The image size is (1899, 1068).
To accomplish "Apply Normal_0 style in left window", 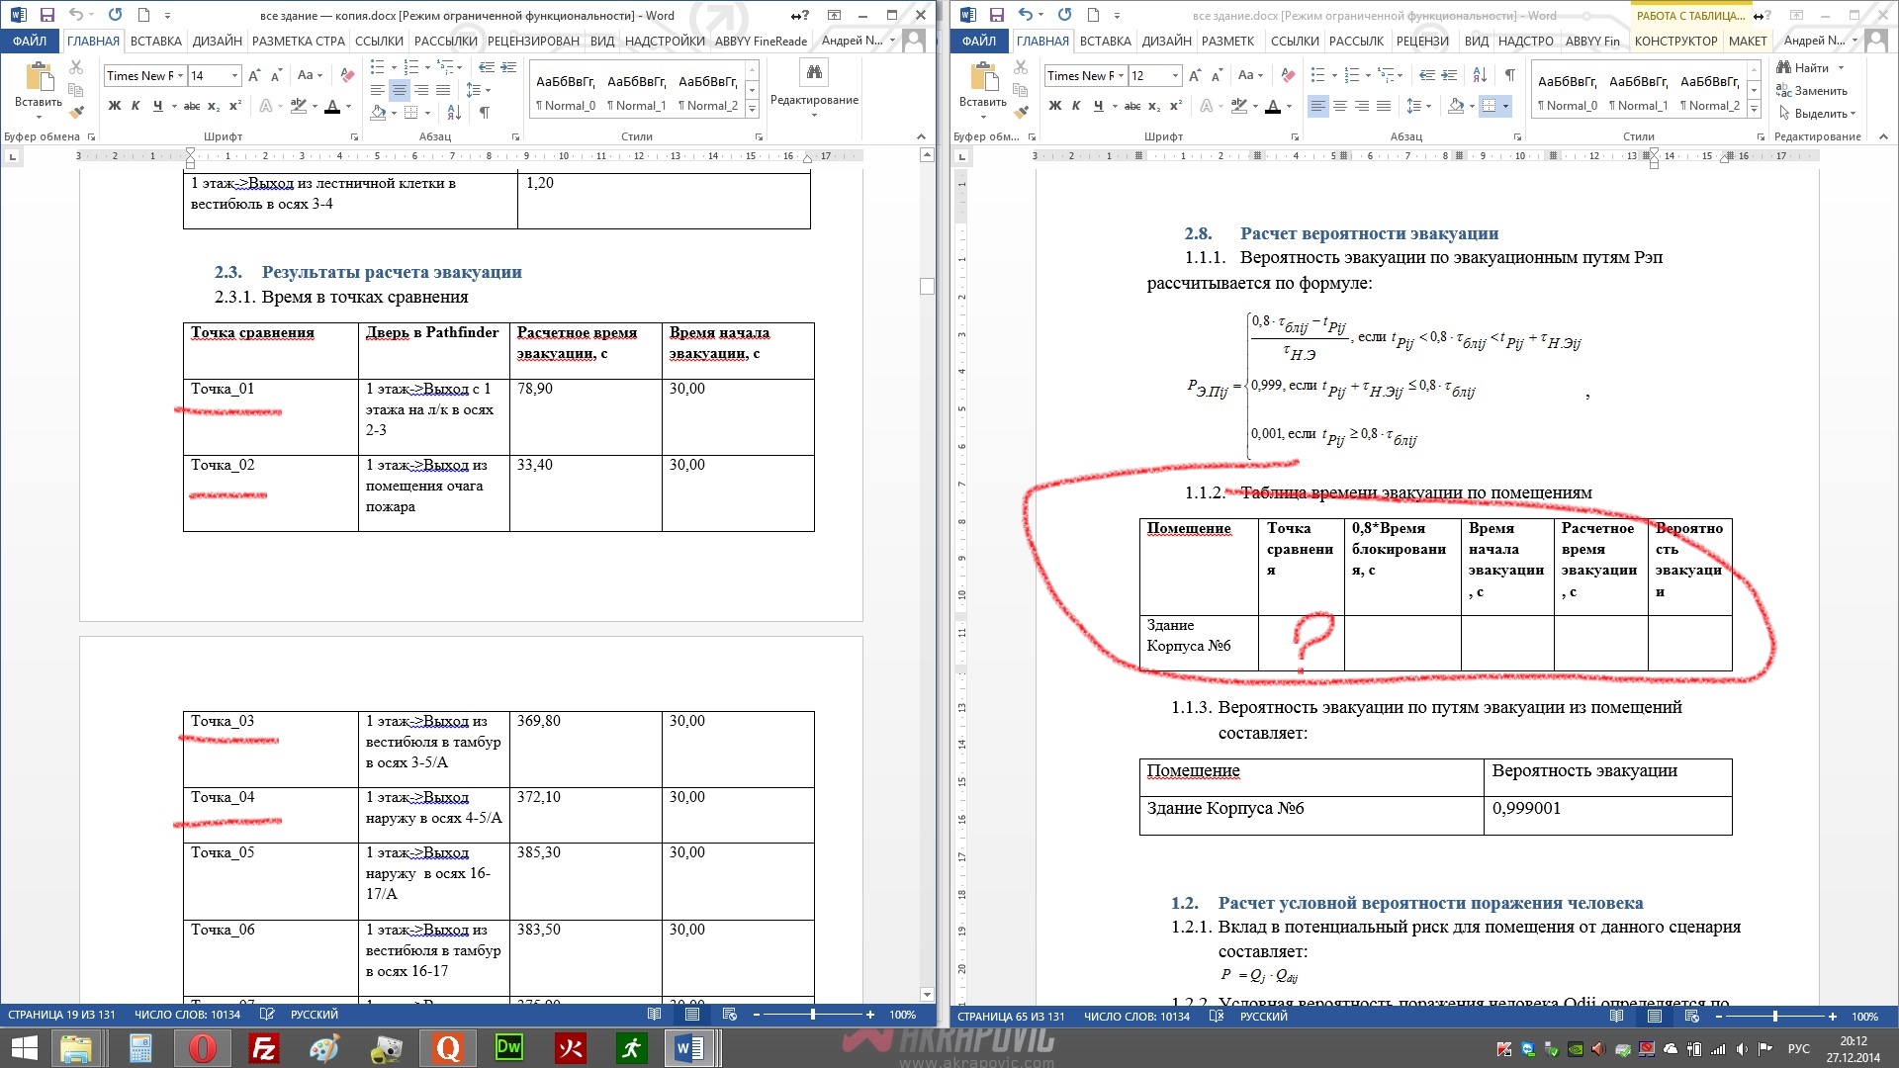I will click(566, 92).
